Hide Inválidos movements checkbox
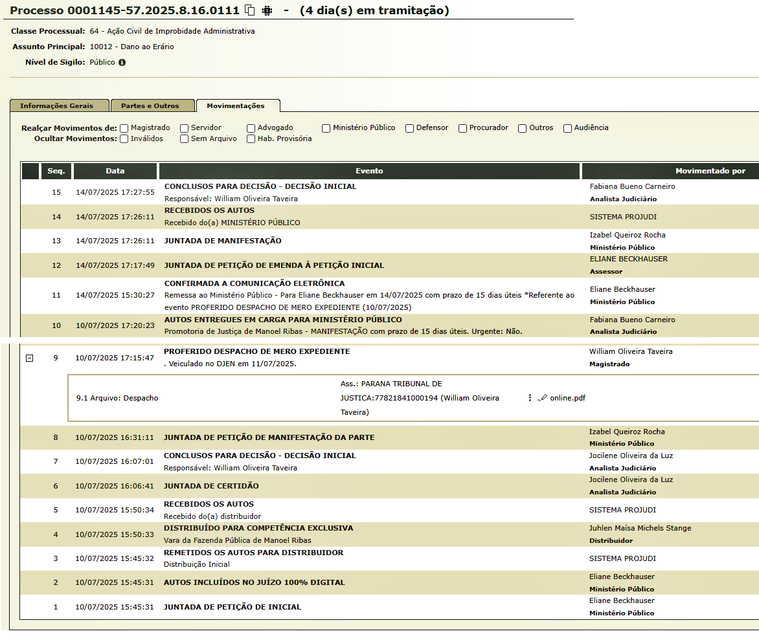The image size is (759, 638). tap(124, 139)
